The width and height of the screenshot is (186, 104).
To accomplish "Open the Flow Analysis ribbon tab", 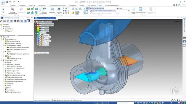I will pyautogui.click(x=92, y=5).
